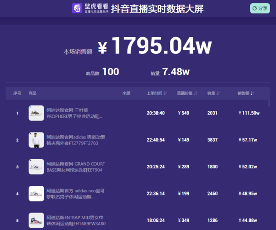Image resolution: width=276 pixels, height=230 pixels.
Task: Select sales volume 1286 cell
Action: point(213,220)
